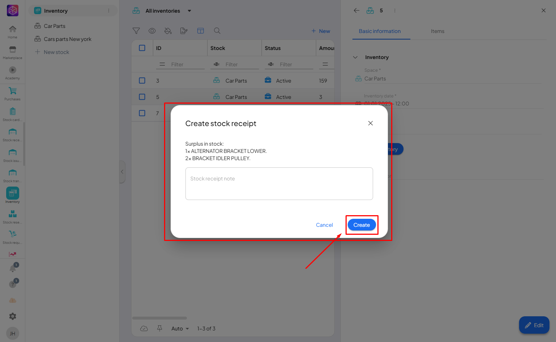
Task: Open Purchases from the left sidebar
Action: coord(12,93)
